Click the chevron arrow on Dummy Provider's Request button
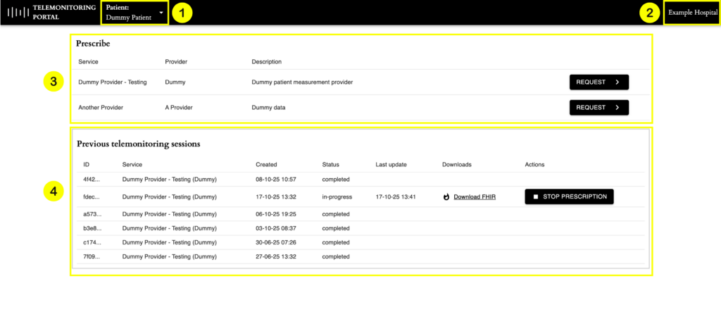 point(617,82)
